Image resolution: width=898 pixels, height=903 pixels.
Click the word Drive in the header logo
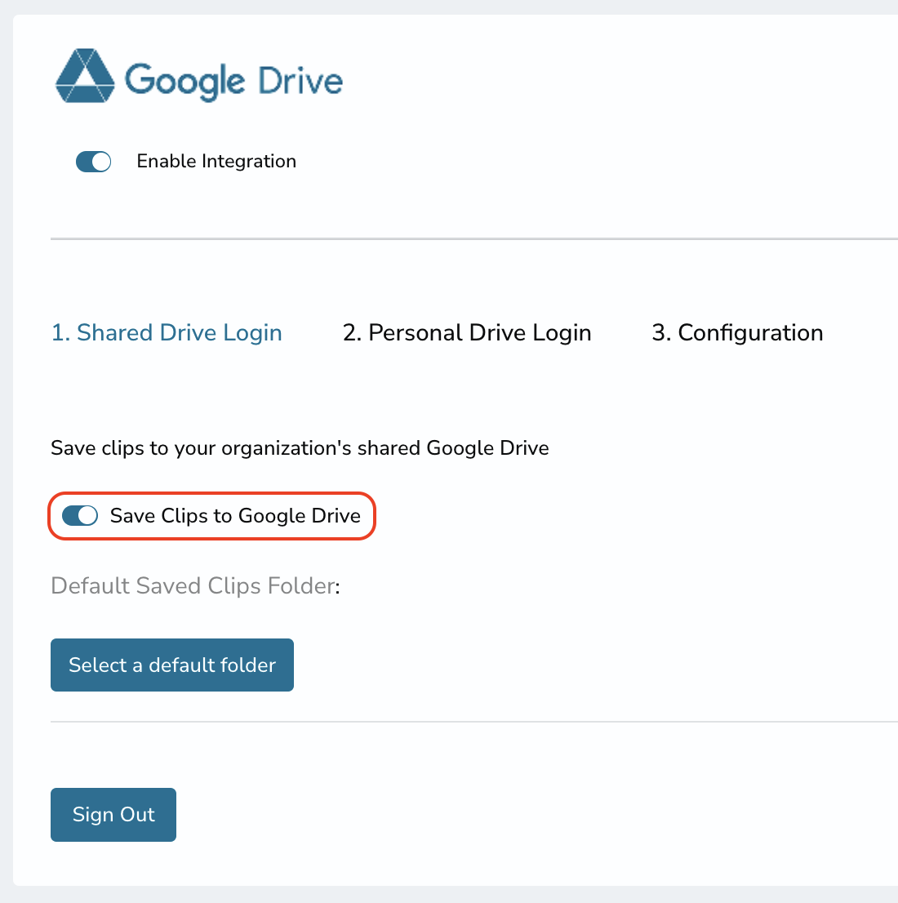300,81
